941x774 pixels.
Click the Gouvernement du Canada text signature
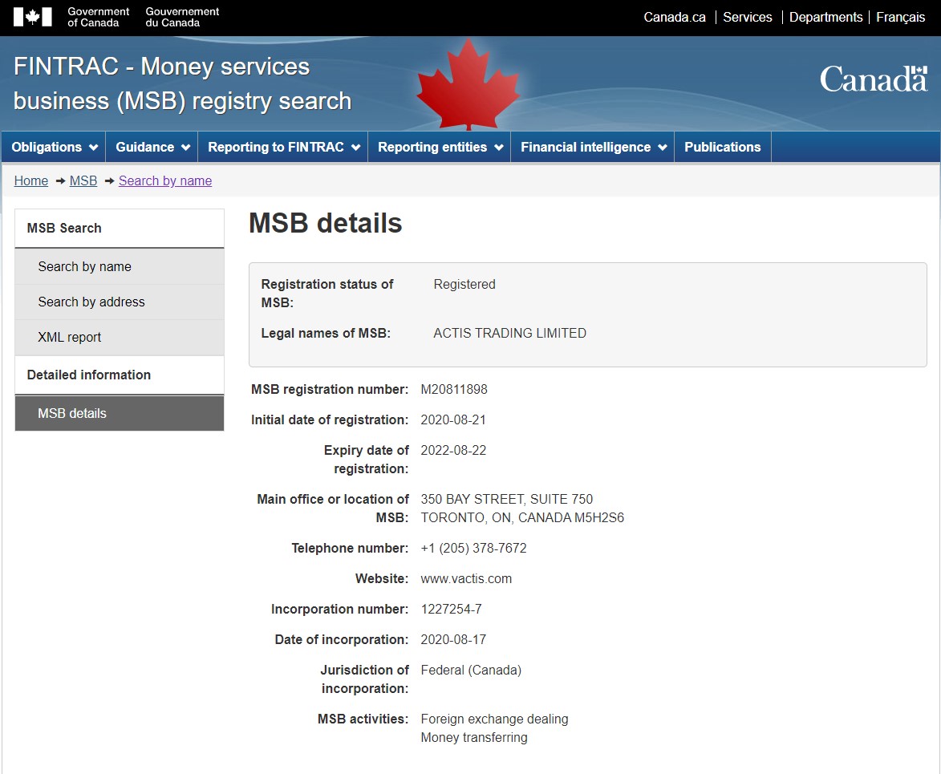point(182,18)
